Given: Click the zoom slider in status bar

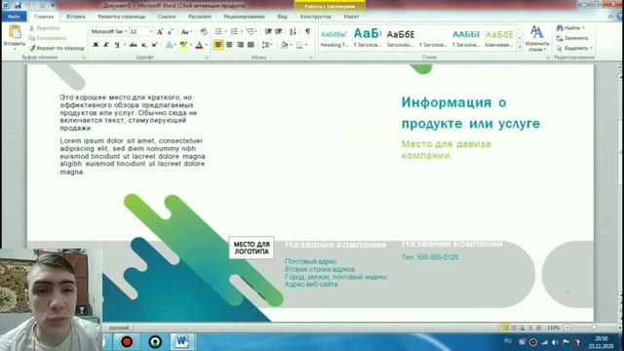Looking at the screenshot, I should click(594, 328).
